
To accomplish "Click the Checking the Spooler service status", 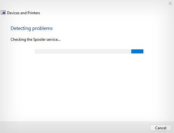I will tap(36, 39).
